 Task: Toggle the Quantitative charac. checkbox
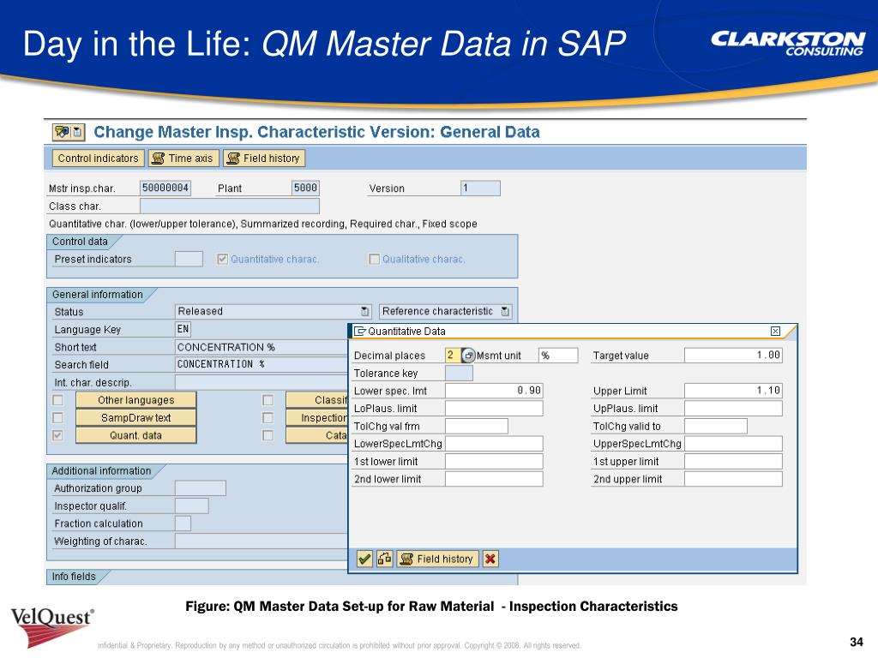(x=222, y=259)
